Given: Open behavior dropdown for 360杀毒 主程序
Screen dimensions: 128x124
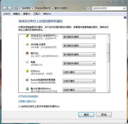Looking at the screenshot, I should pyautogui.click(x=79, y=46).
